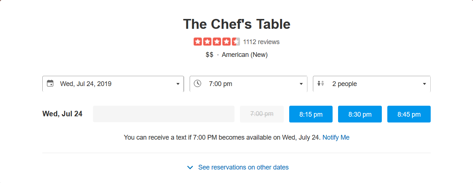The height and width of the screenshot is (183, 473).
Task: Click the people icon in party size selector
Action: coord(321,84)
